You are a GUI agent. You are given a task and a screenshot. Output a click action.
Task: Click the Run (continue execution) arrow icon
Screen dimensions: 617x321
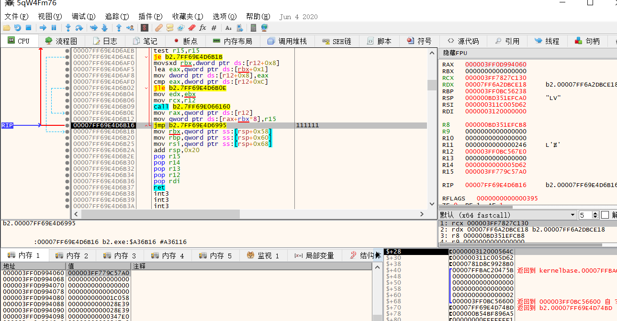click(43, 28)
